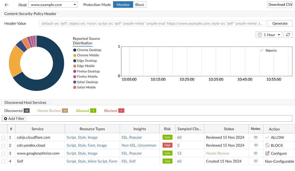The image size is (295, 171).
Task: Click the plus icon in Add Filter
Action: click(x=6, y=119)
